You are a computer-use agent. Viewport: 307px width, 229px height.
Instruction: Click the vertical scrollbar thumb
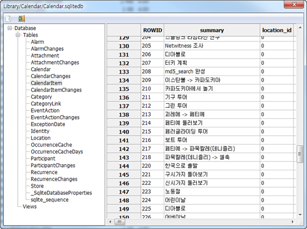300,154
